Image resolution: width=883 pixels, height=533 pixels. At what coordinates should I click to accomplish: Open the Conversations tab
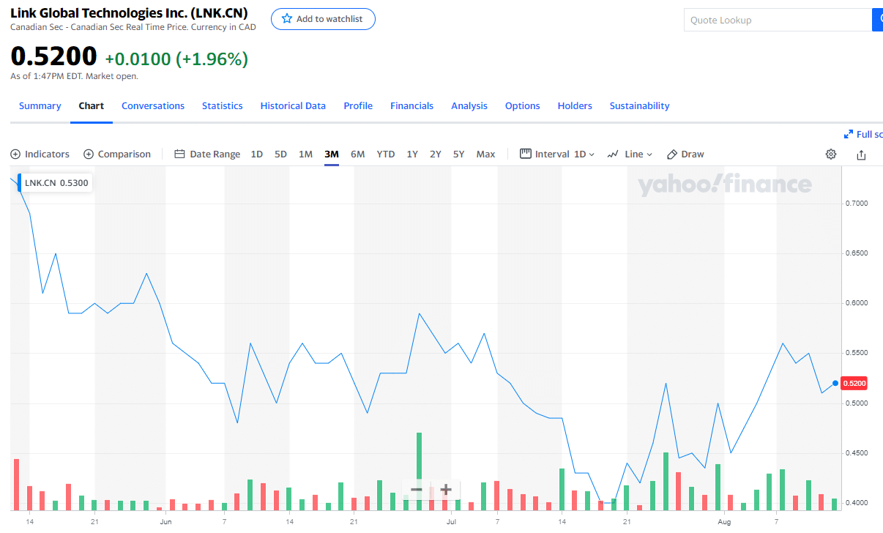(153, 105)
